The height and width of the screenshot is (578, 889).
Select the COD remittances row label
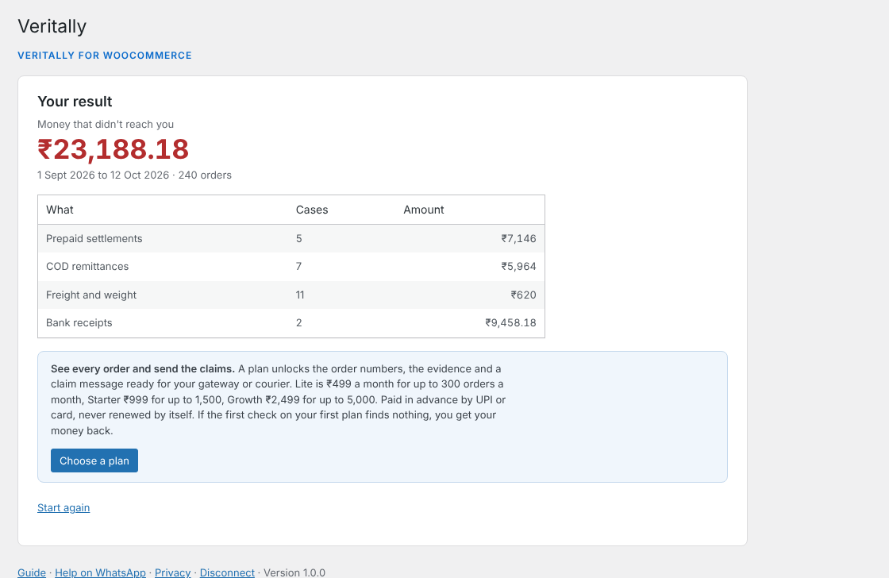point(87,267)
